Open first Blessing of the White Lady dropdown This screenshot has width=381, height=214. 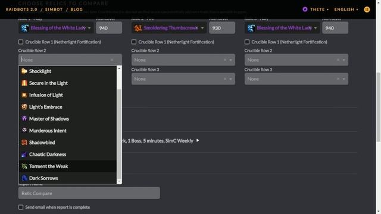(89, 28)
